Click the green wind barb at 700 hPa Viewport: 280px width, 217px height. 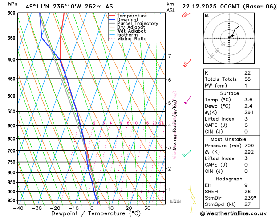coord(187,154)
